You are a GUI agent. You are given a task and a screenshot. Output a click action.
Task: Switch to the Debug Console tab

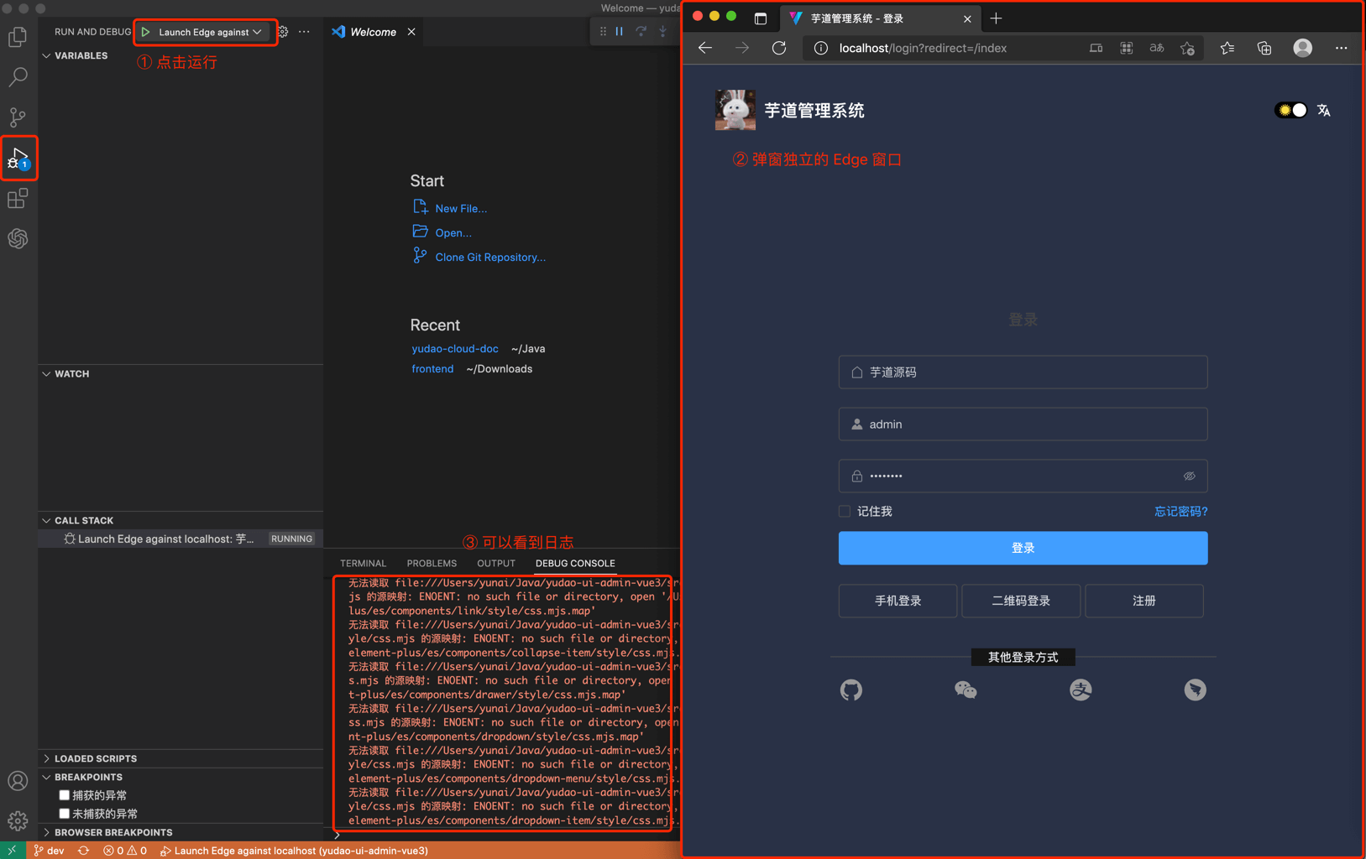tap(574, 563)
